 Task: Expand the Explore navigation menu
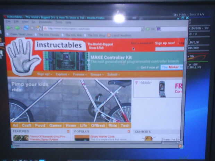(x=62, y=74)
